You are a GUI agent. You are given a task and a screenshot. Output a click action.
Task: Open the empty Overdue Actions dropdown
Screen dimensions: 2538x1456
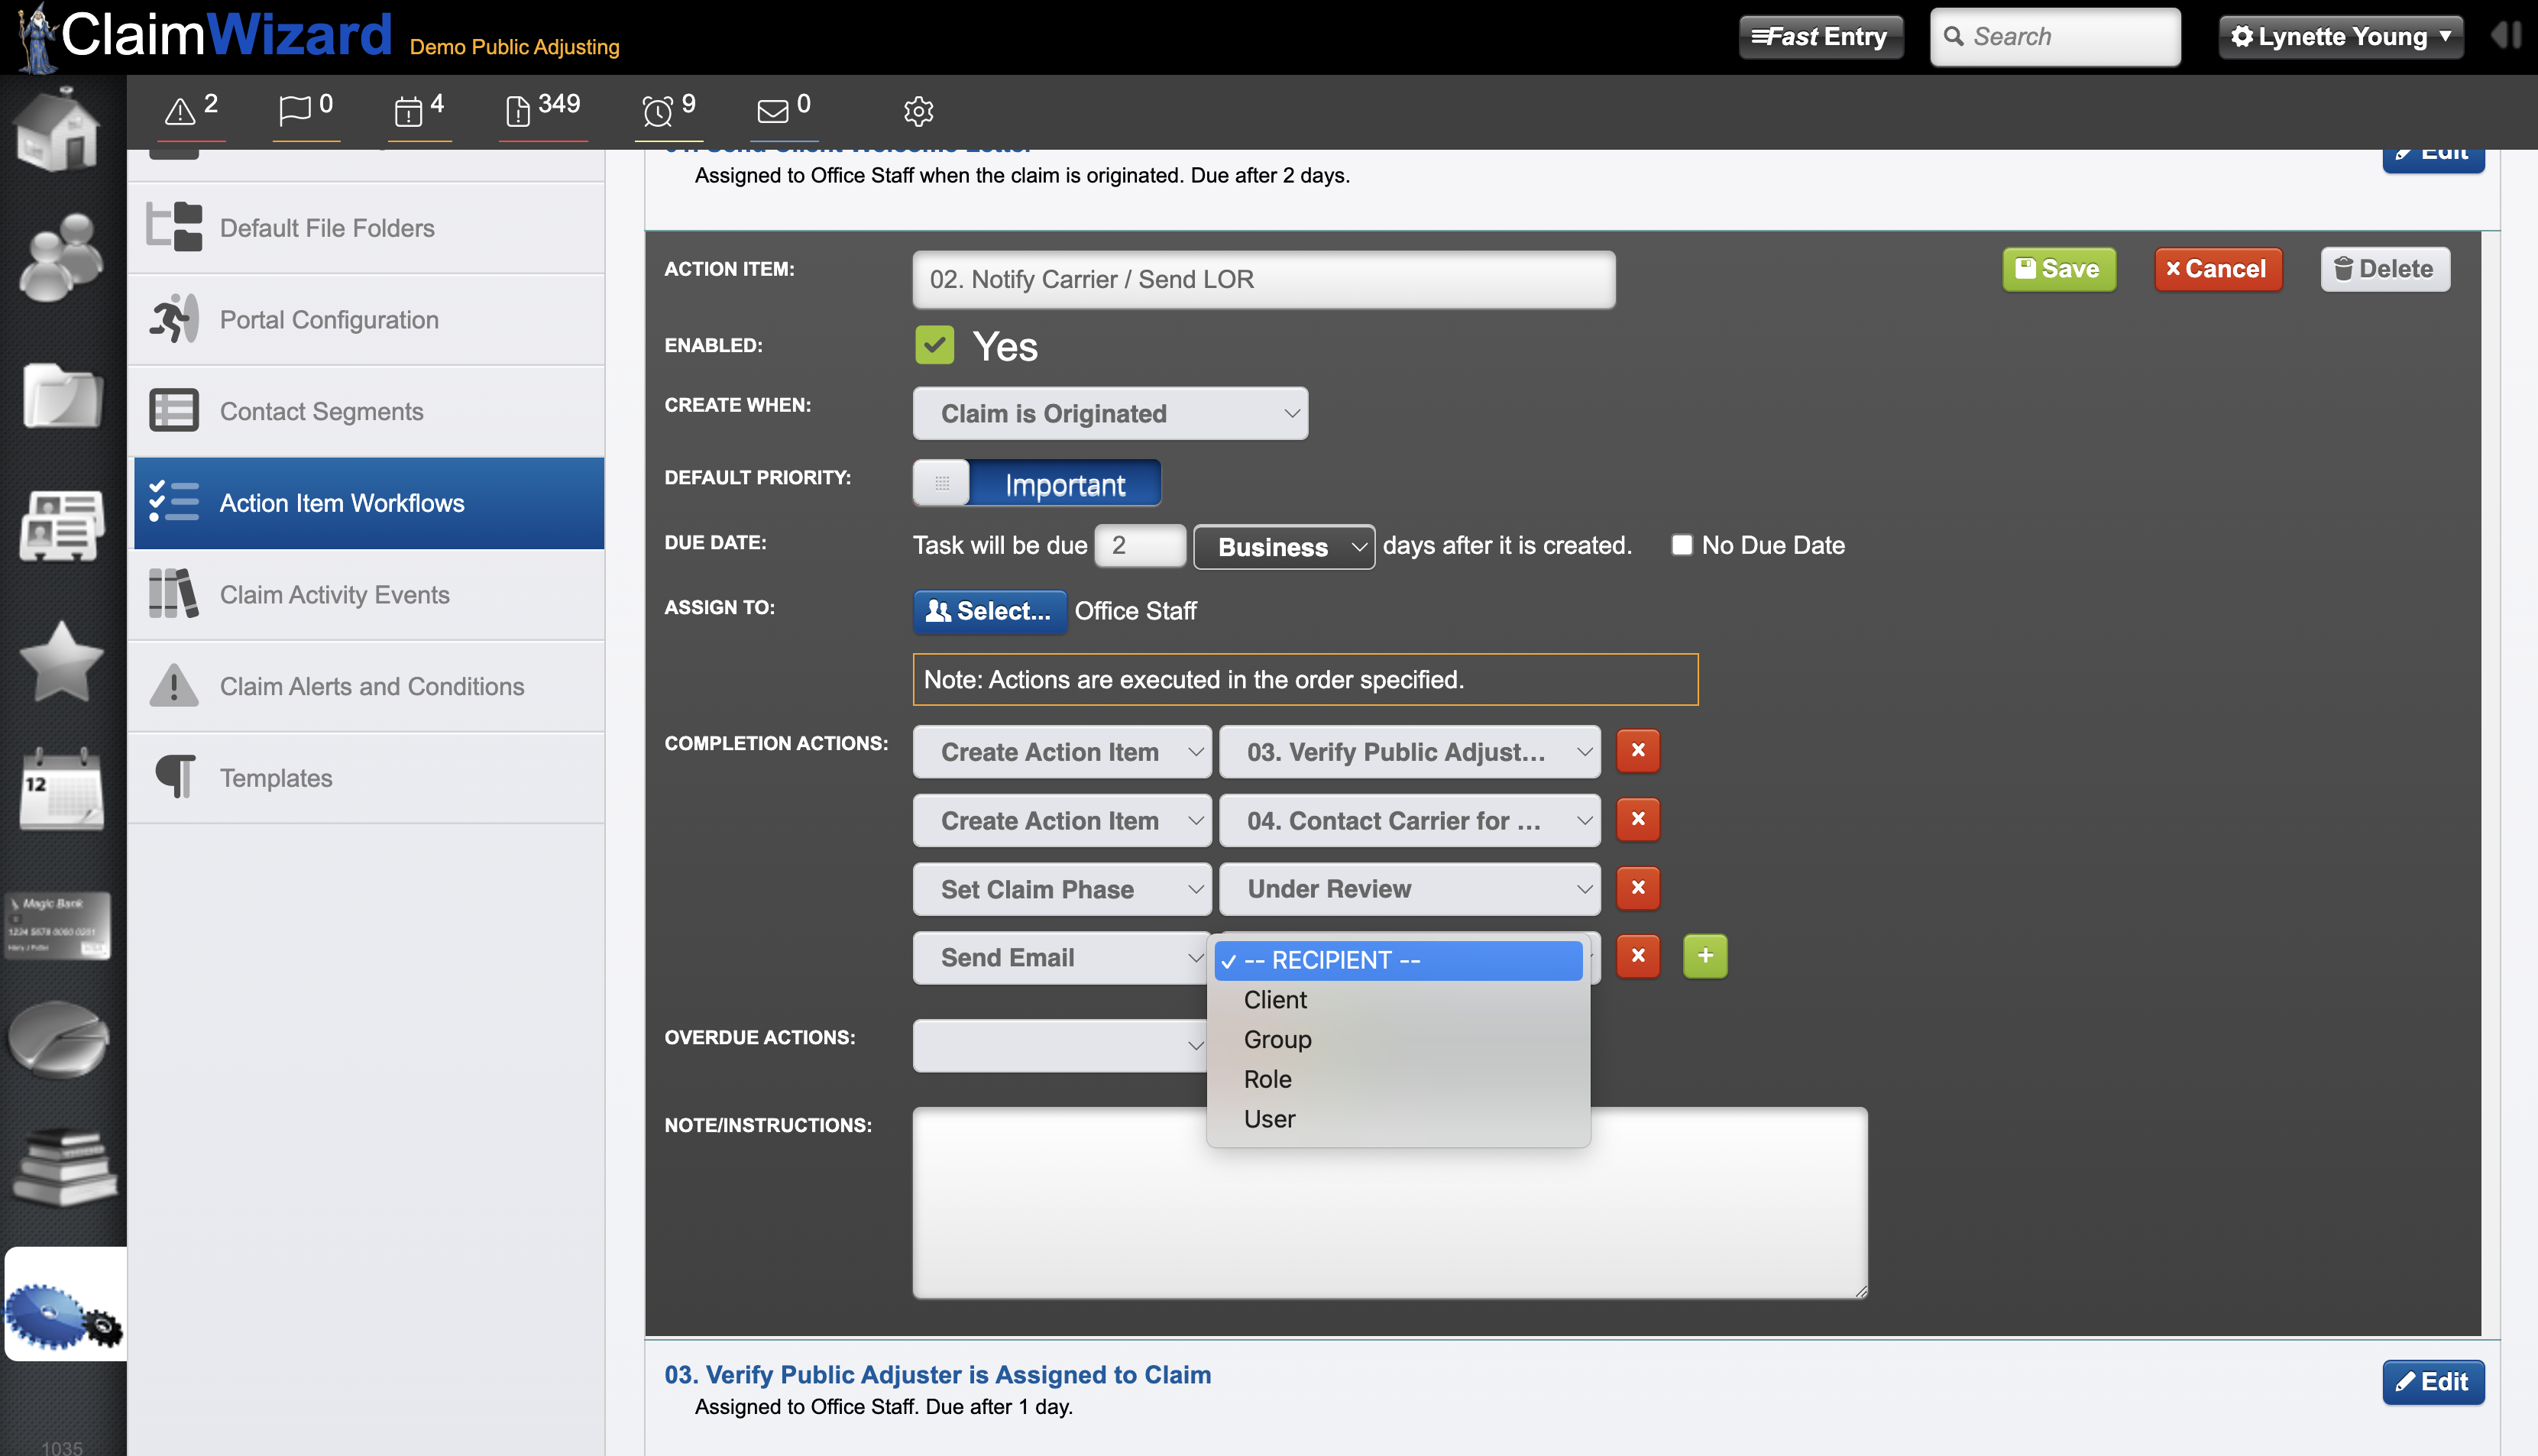[1060, 1045]
